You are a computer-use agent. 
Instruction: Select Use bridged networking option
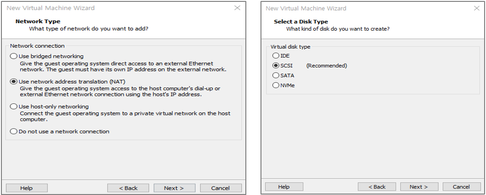(14, 56)
